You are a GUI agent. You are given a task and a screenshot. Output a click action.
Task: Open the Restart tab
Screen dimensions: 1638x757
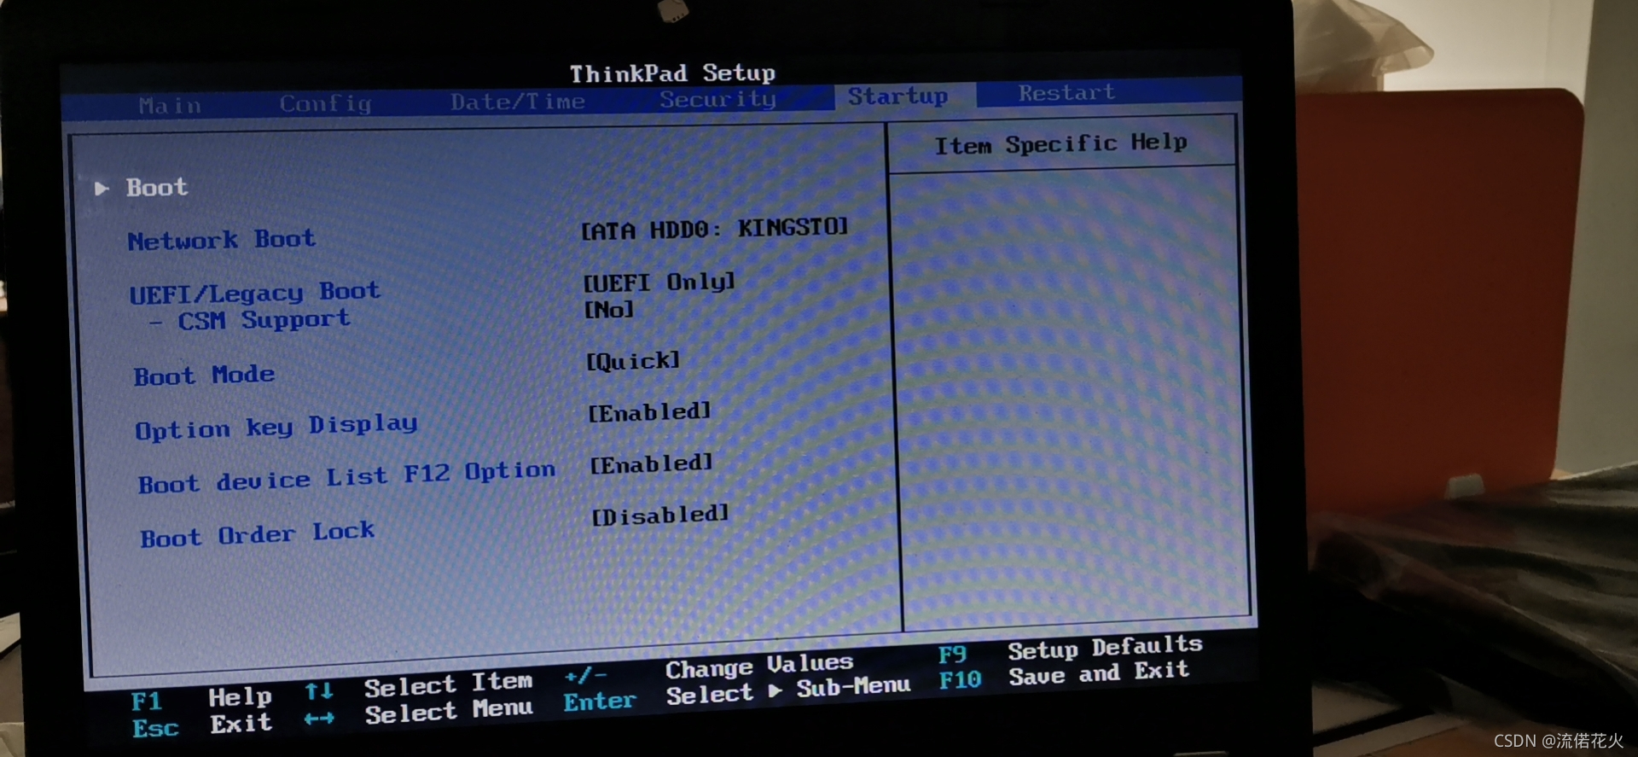point(1066,92)
